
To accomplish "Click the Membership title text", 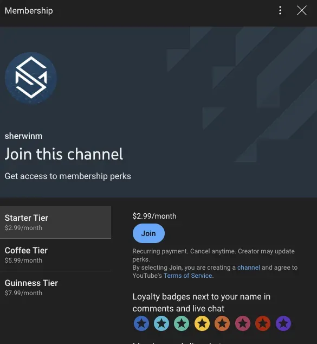I will pos(29,10).
